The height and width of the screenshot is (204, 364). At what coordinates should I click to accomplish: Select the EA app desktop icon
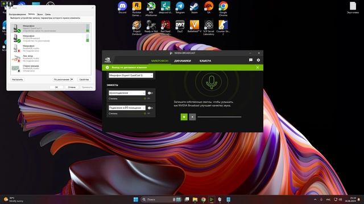[x=209, y=8]
